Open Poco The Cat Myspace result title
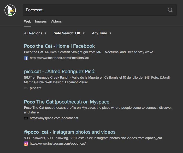Image resolution: width=183 pixels, height=153 pixels. click(67, 102)
